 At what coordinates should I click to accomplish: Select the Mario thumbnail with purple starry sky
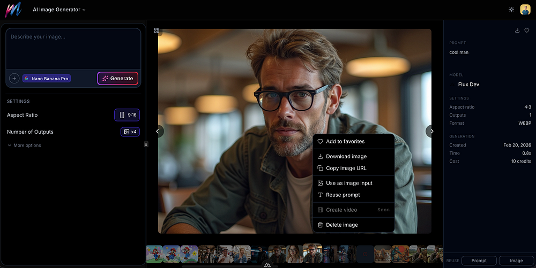189,254
